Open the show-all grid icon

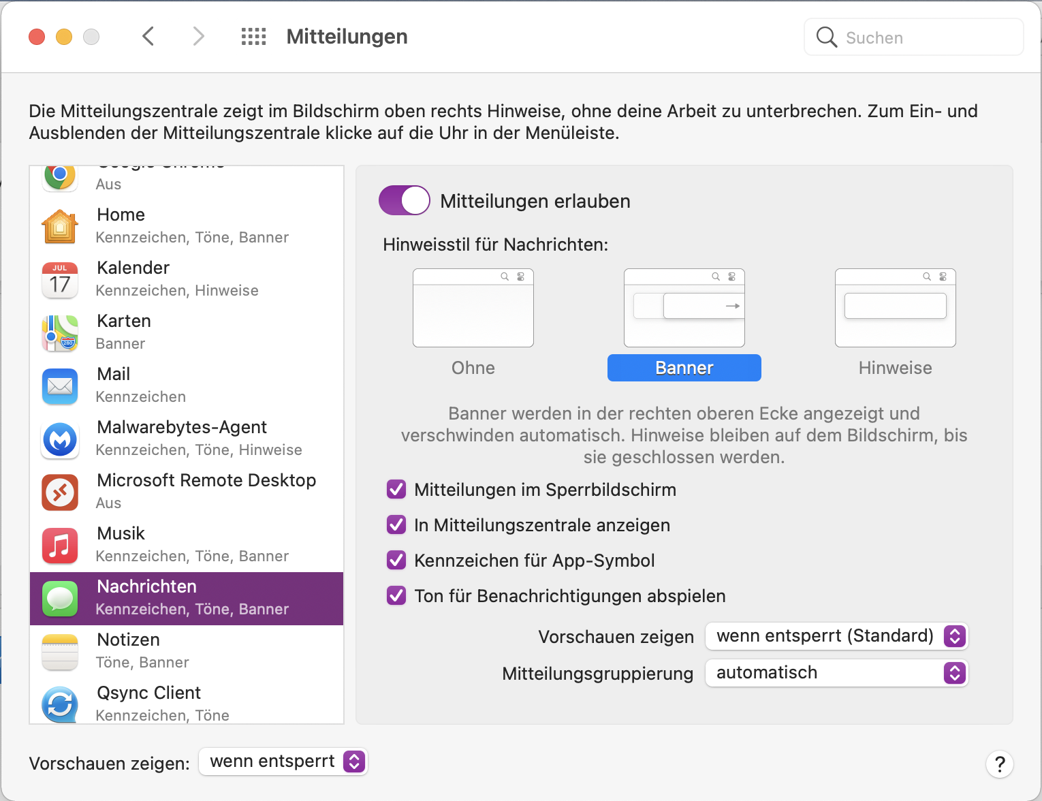253,37
